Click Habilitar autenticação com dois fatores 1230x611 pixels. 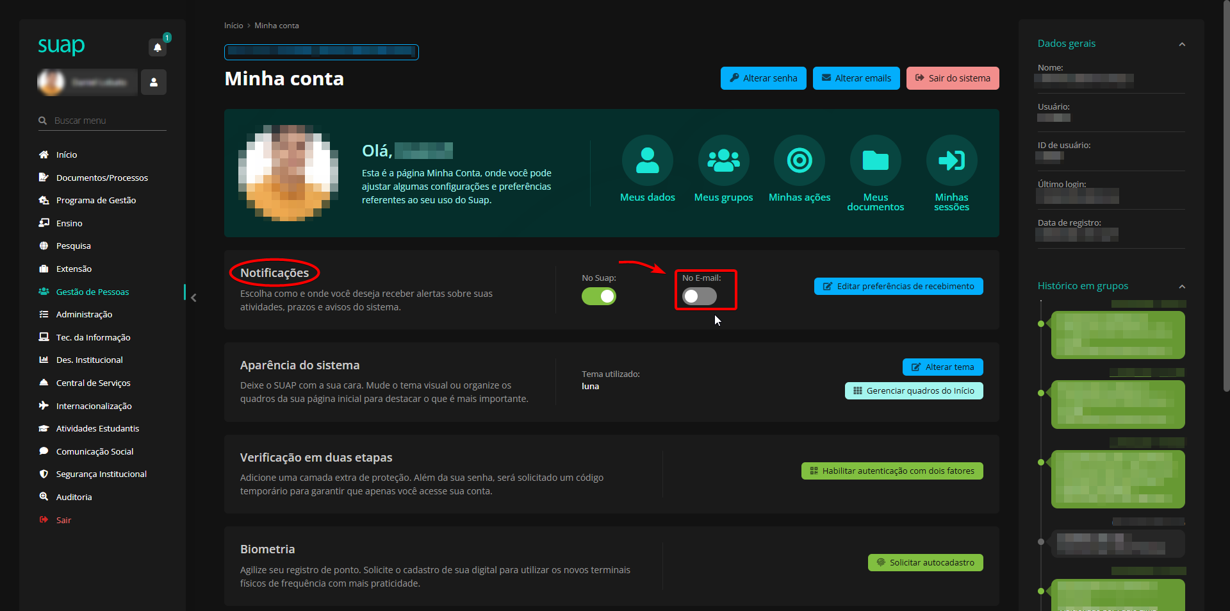click(892, 471)
